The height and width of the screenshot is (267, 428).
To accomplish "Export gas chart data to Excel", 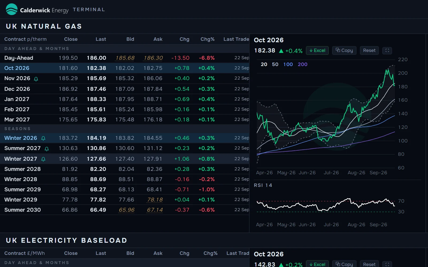I will coord(317,50).
